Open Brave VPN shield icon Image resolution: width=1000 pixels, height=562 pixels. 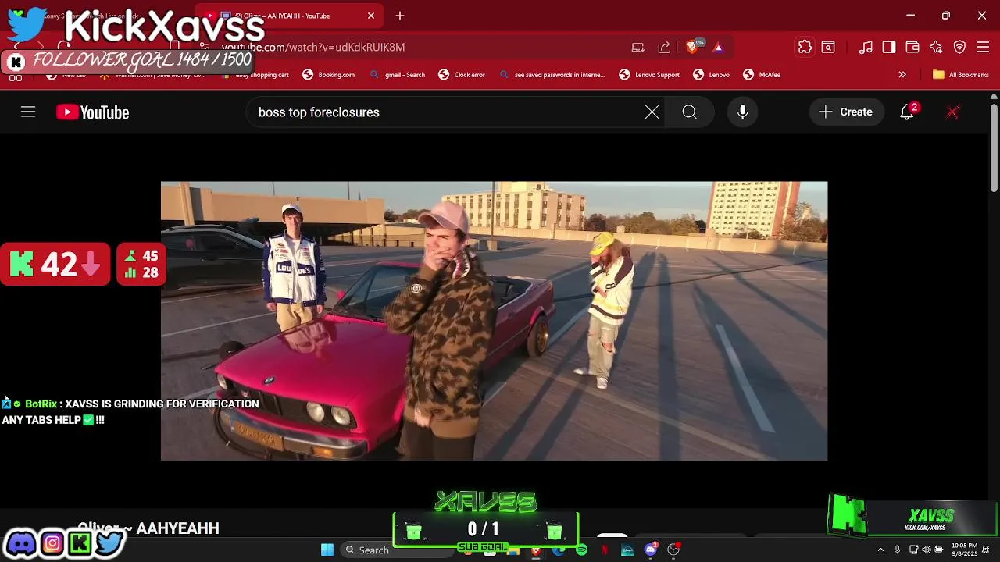[959, 47]
